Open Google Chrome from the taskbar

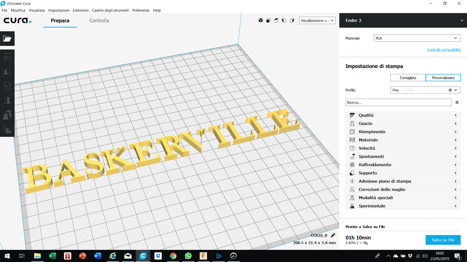(x=173, y=256)
